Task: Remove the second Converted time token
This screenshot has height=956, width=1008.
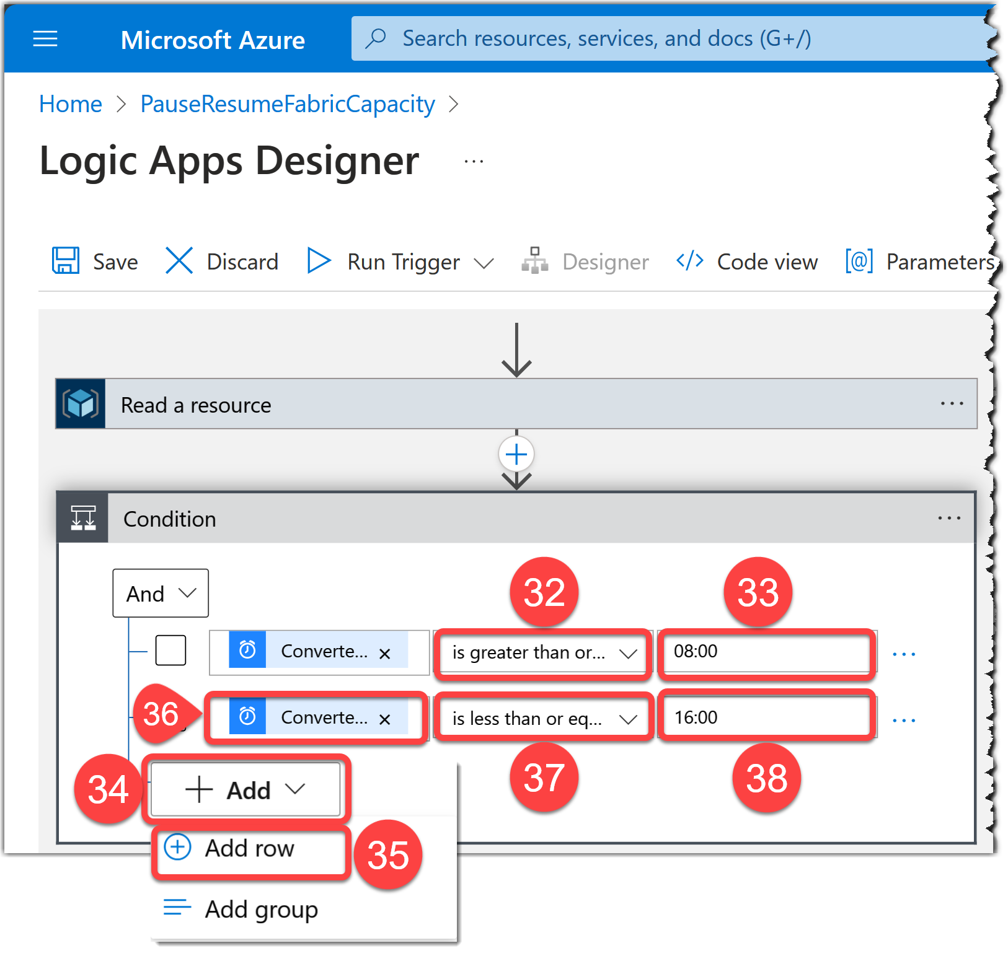Action: pyautogui.click(x=384, y=719)
